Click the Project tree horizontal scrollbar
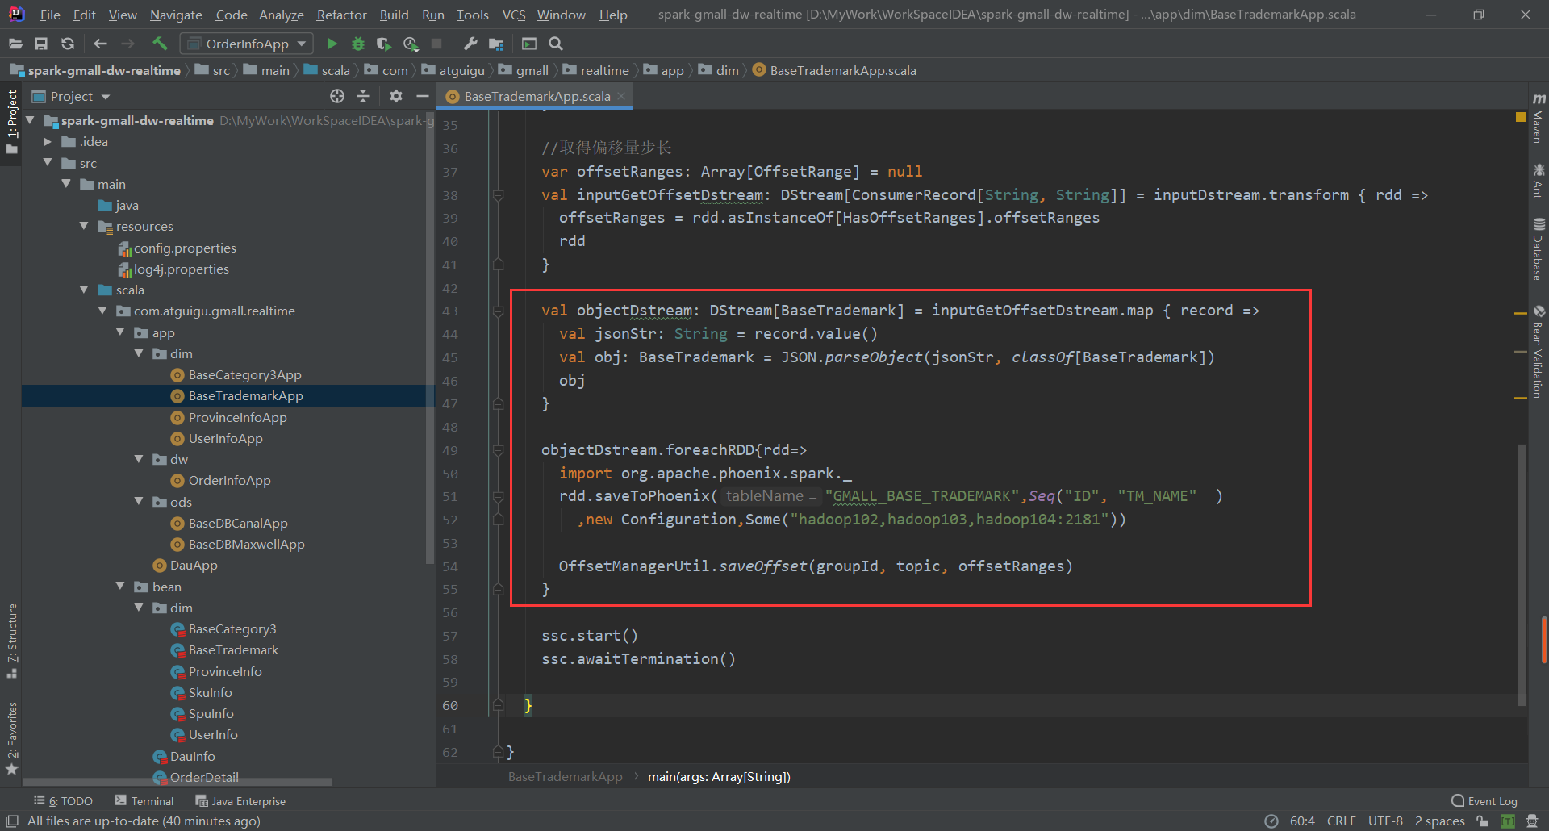The image size is (1549, 831). [x=177, y=781]
